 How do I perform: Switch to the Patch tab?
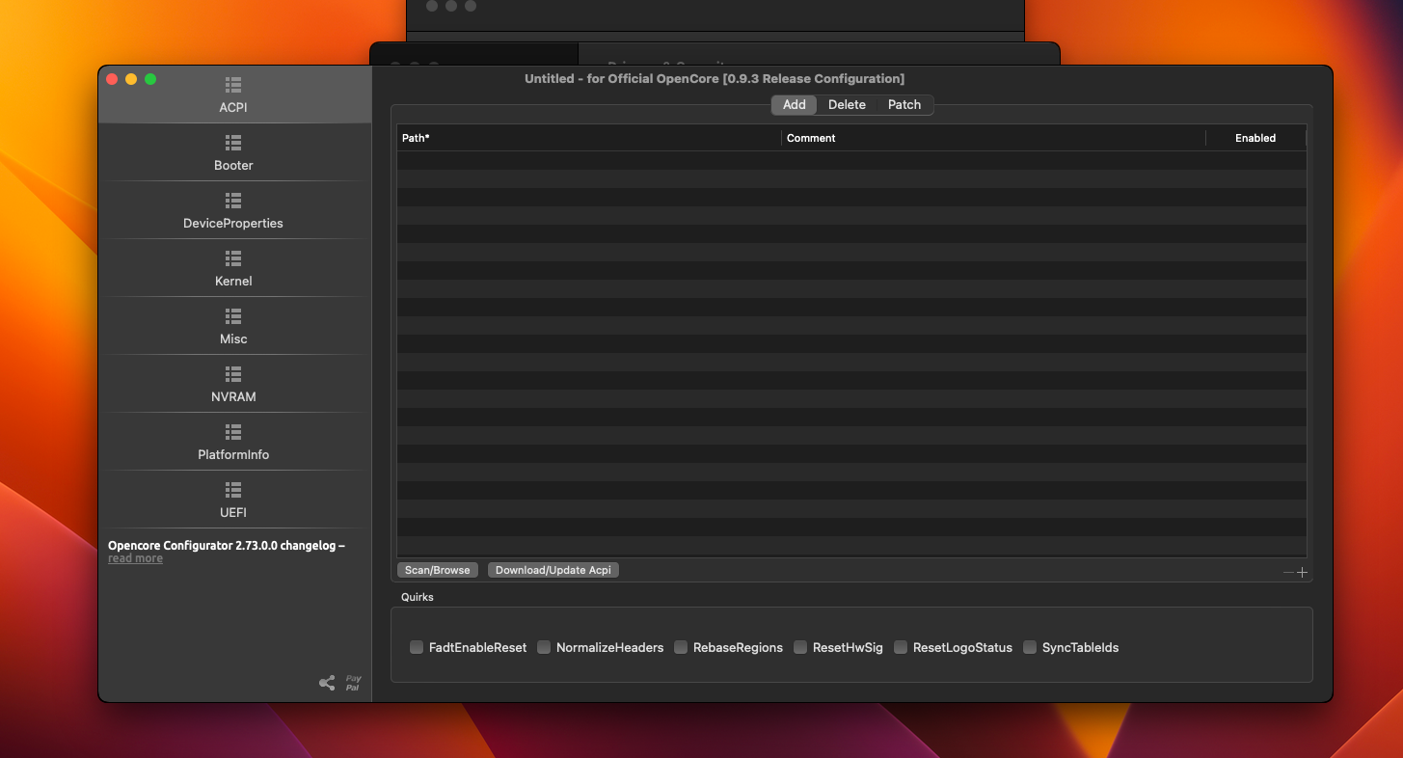[904, 105]
